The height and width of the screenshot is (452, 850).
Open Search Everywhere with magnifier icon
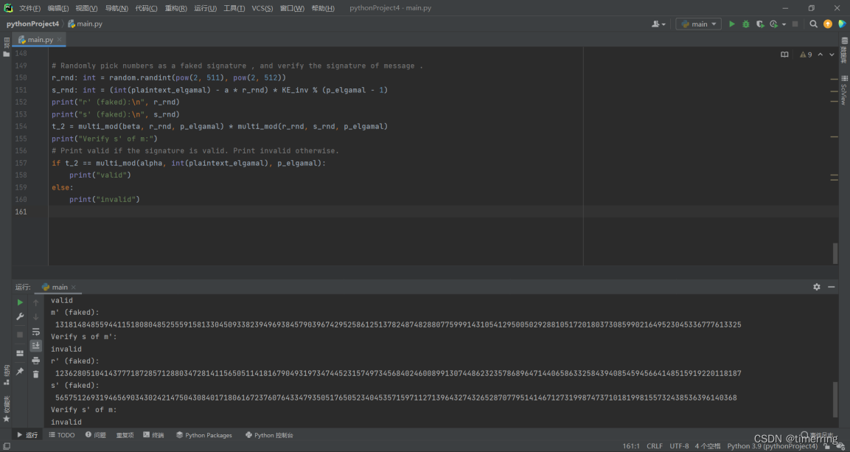point(812,24)
